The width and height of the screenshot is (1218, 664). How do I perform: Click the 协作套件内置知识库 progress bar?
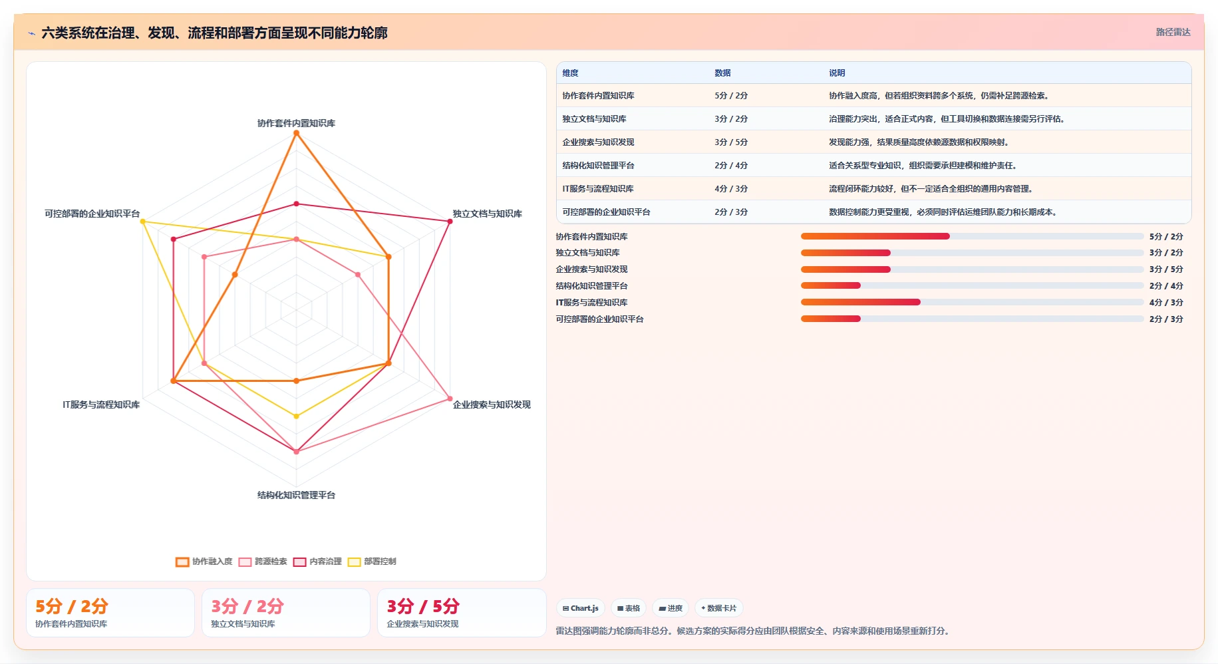pyautogui.click(x=972, y=236)
